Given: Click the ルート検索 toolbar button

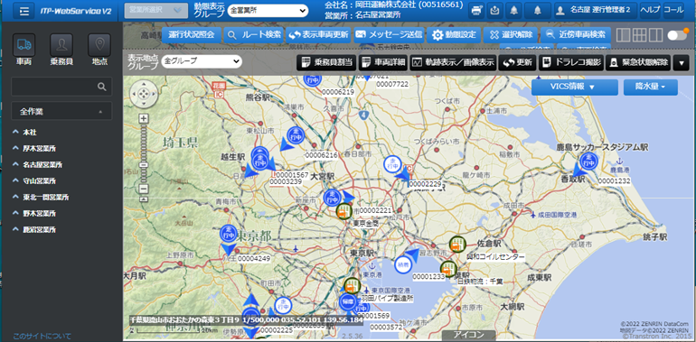Looking at the screenshot, I should pos(253,34).
